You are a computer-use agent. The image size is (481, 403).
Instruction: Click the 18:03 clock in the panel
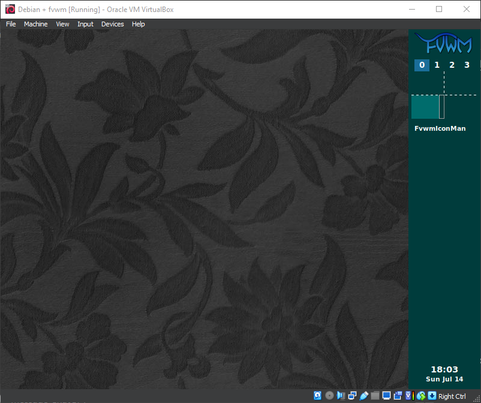click(x=444, y=369)
